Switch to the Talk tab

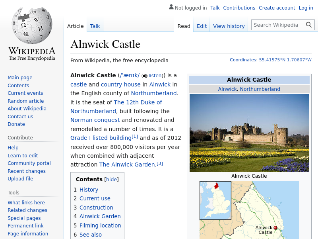click(x=95, y=26)
